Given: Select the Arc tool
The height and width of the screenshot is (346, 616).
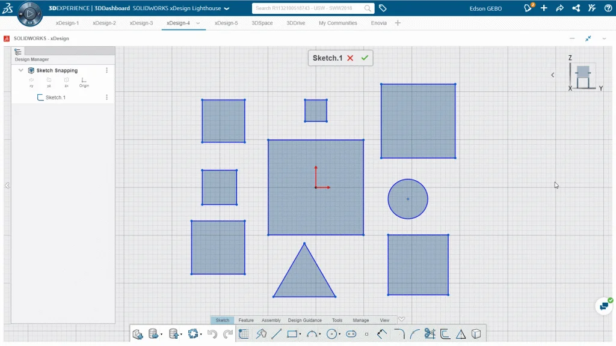Looking at the screenshot, I should tap(312, 334).
